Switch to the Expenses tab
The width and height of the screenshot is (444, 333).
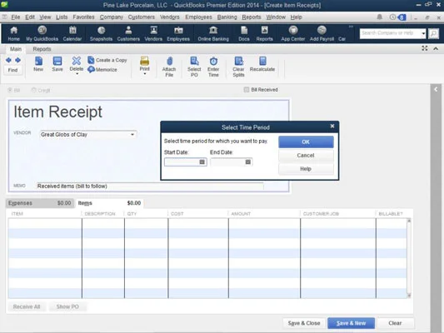(x=40, y=203)
